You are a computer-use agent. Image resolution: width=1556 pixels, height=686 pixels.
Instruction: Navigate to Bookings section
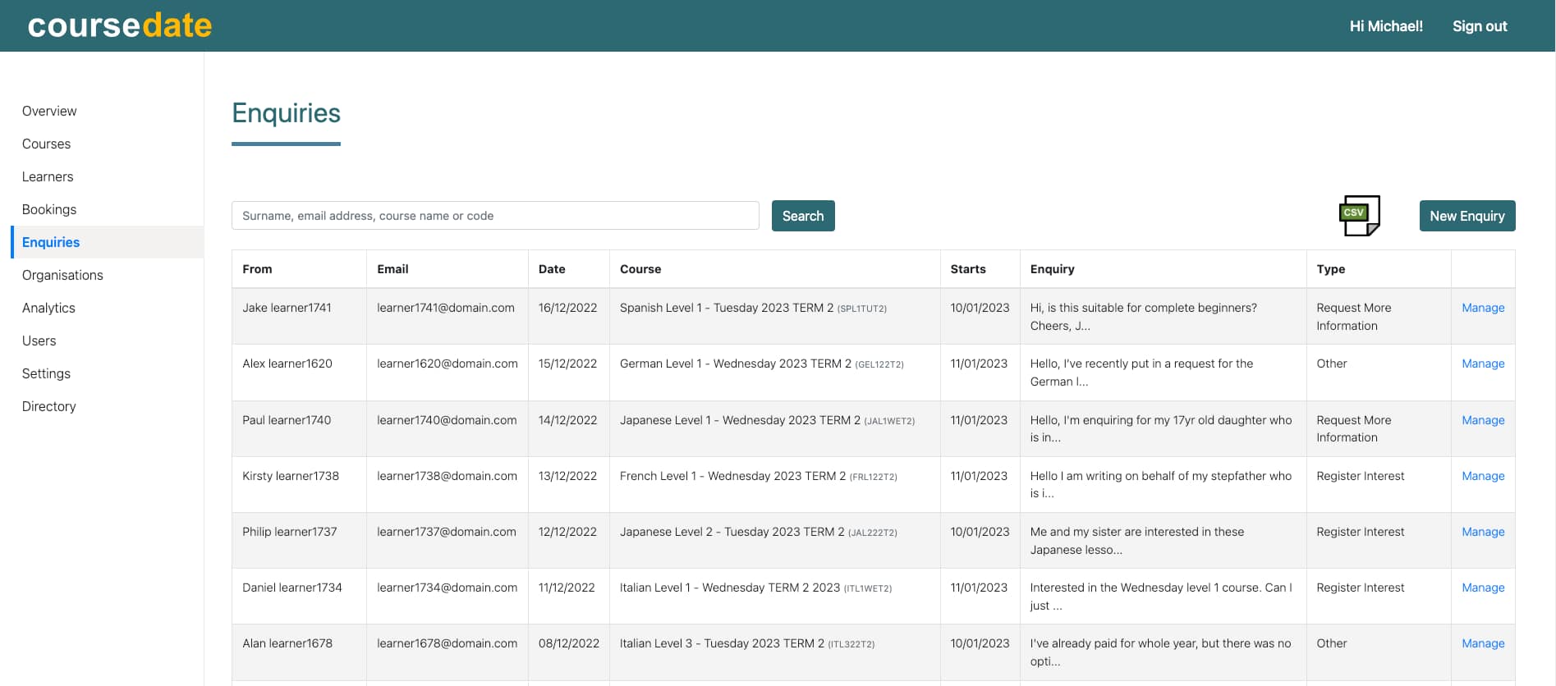tap(49, 209)
